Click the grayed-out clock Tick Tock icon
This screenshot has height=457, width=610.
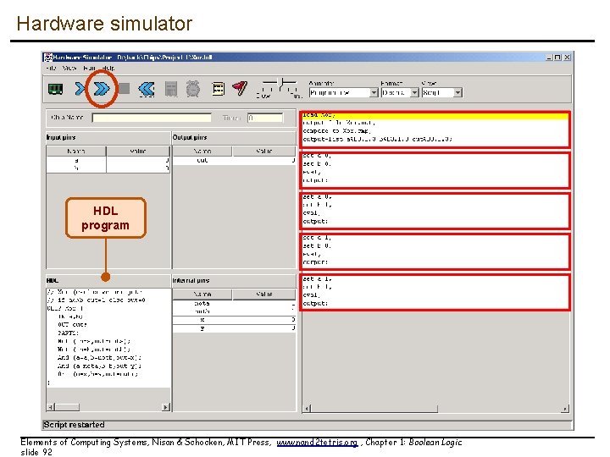(x=193, y=89)
